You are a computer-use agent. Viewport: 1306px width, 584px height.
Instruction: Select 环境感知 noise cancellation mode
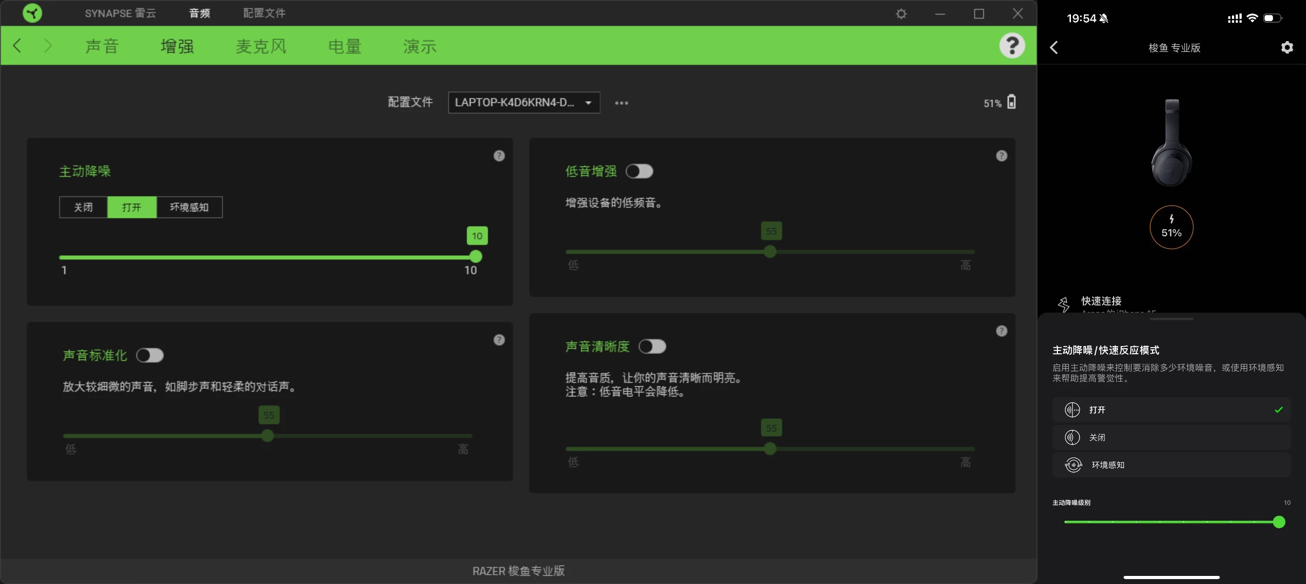[x=189, y=207]
